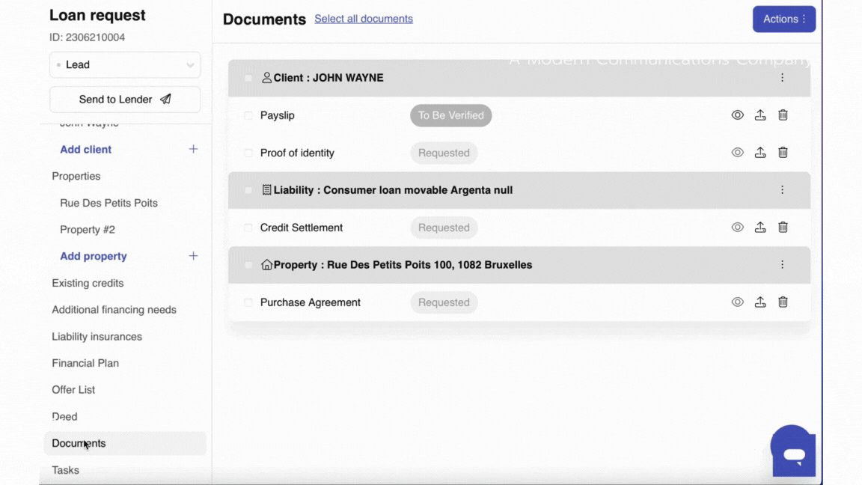The height and width of the screenshot is (485, 862).
Task: Open the three-dot menu for Property section
Action: click(x=782, y=264)
